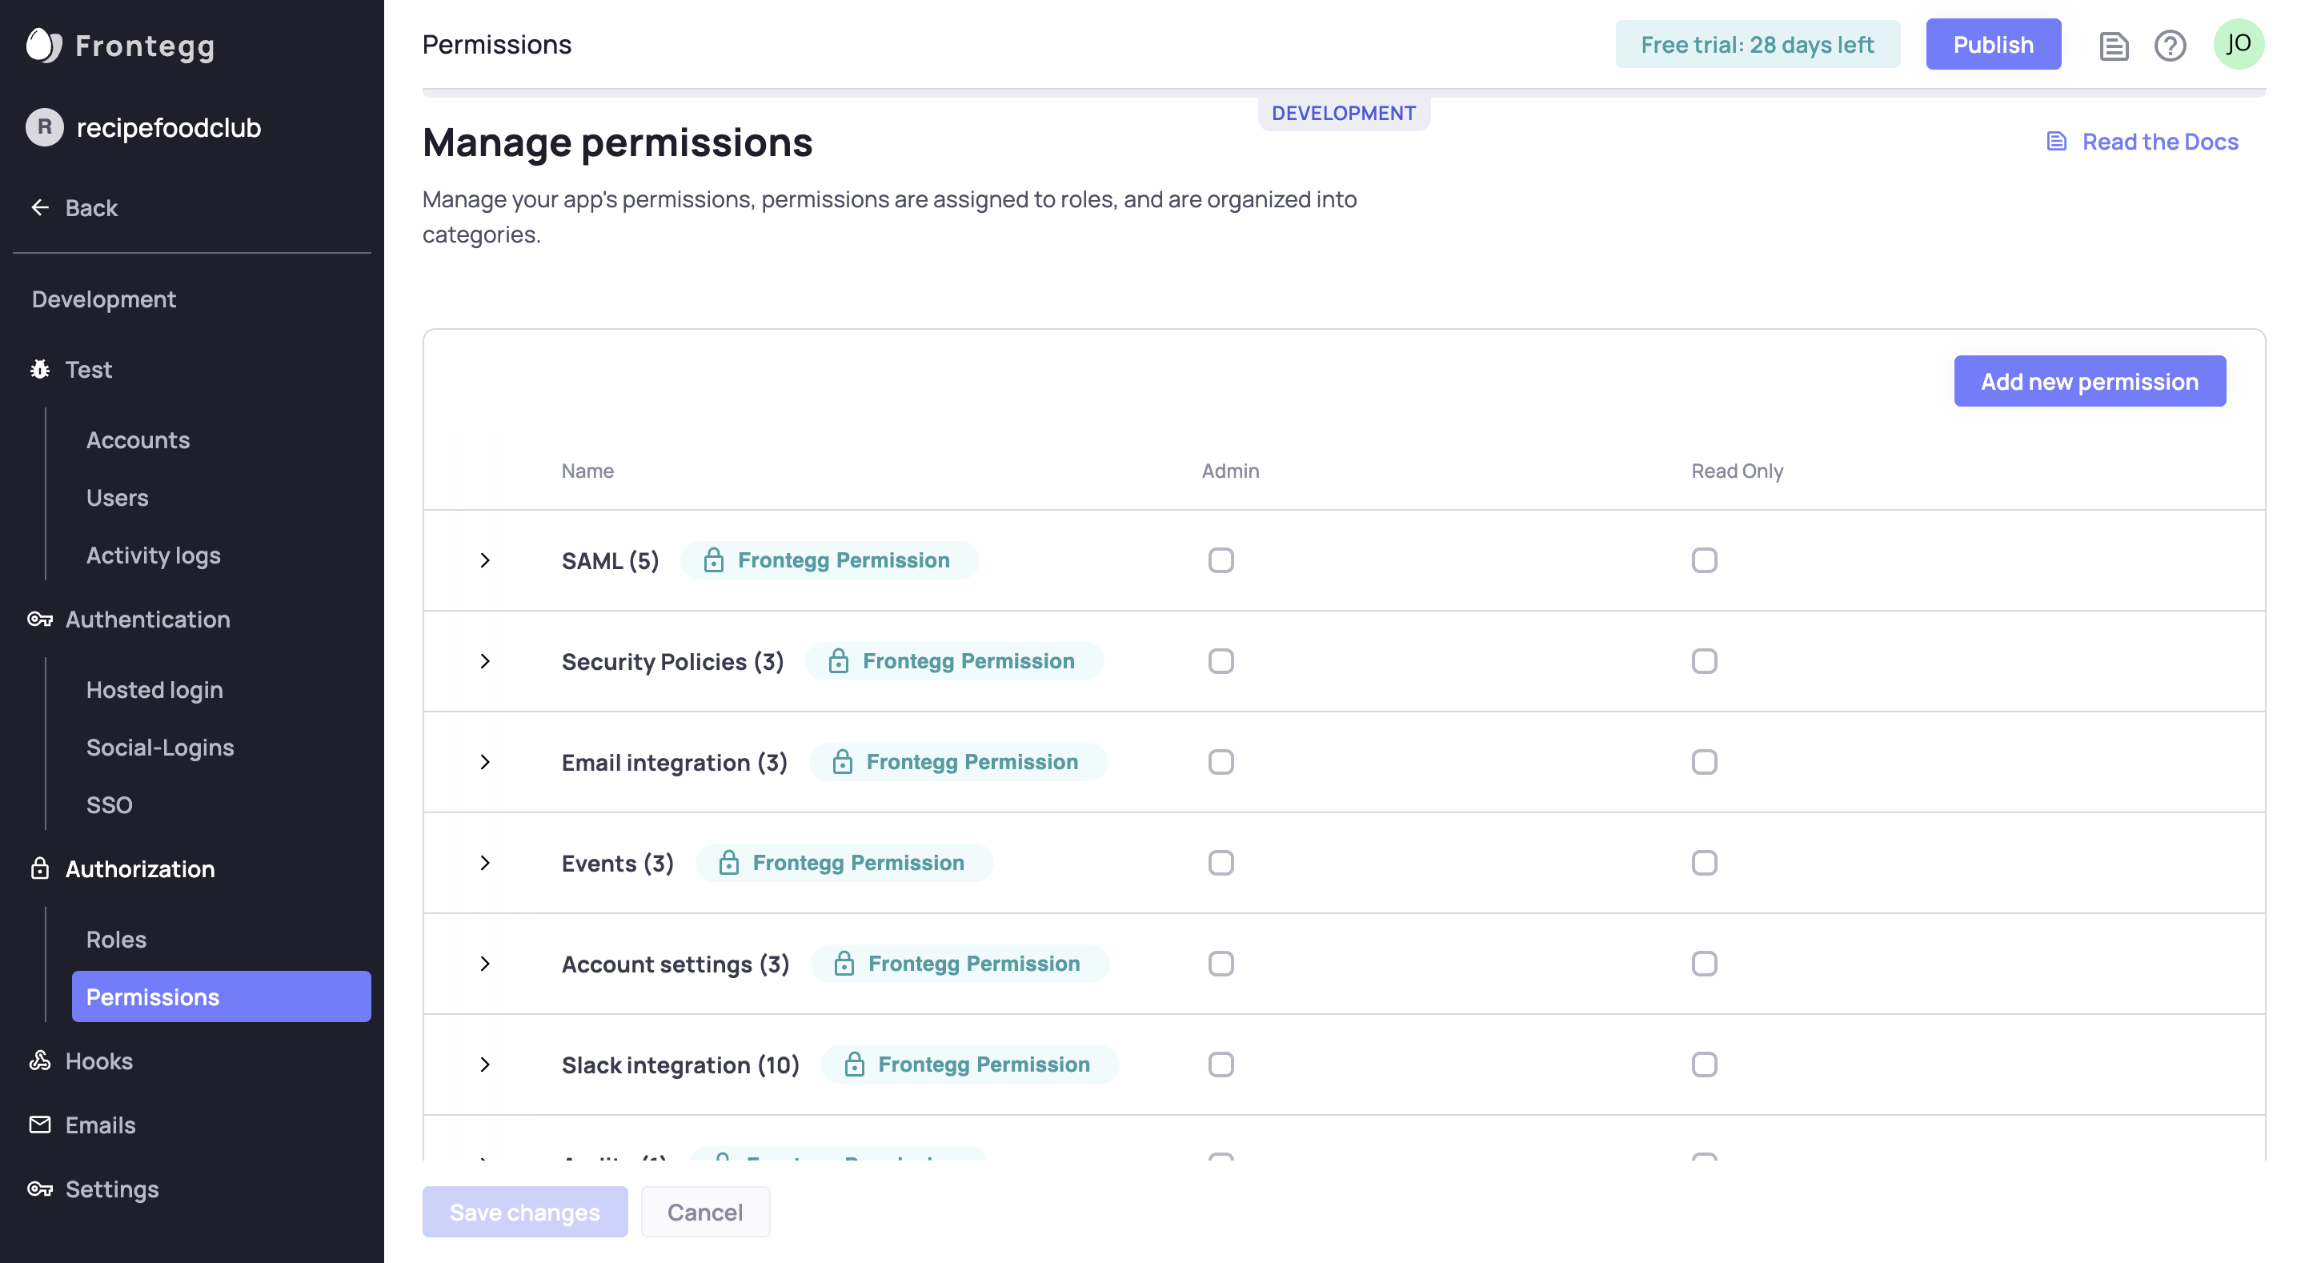This screenshot has height=1263, width=2305.
Task: Expand the SAML permissions category
Action: pos(485,560)
